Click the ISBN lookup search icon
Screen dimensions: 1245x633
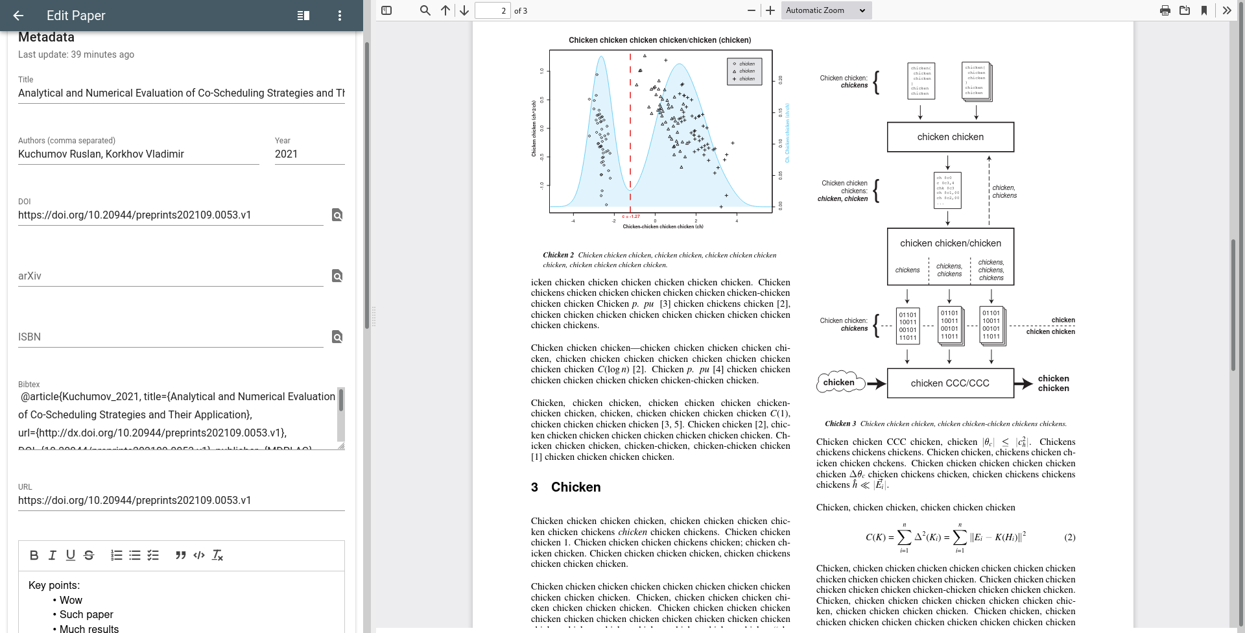click(337, 337)
